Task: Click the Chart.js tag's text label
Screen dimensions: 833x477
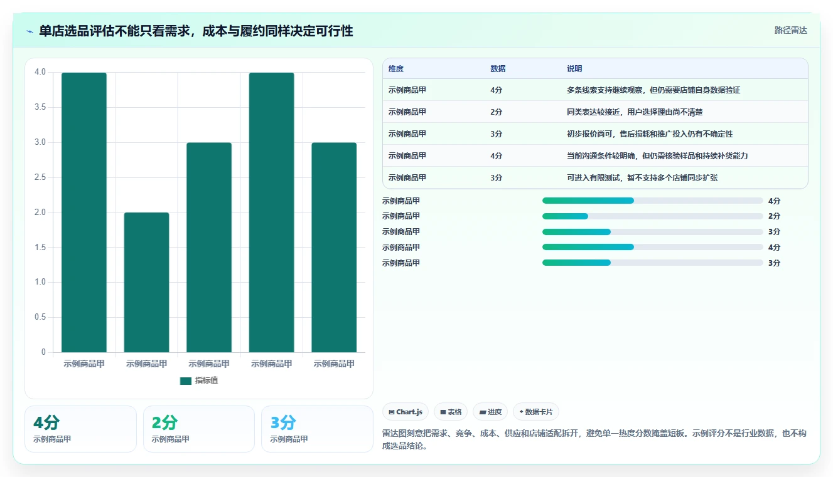Action: point(409,412)
